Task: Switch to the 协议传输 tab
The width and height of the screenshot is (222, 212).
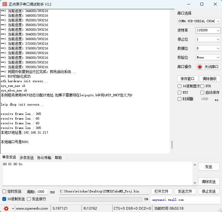Action: [x=44, y=158]
